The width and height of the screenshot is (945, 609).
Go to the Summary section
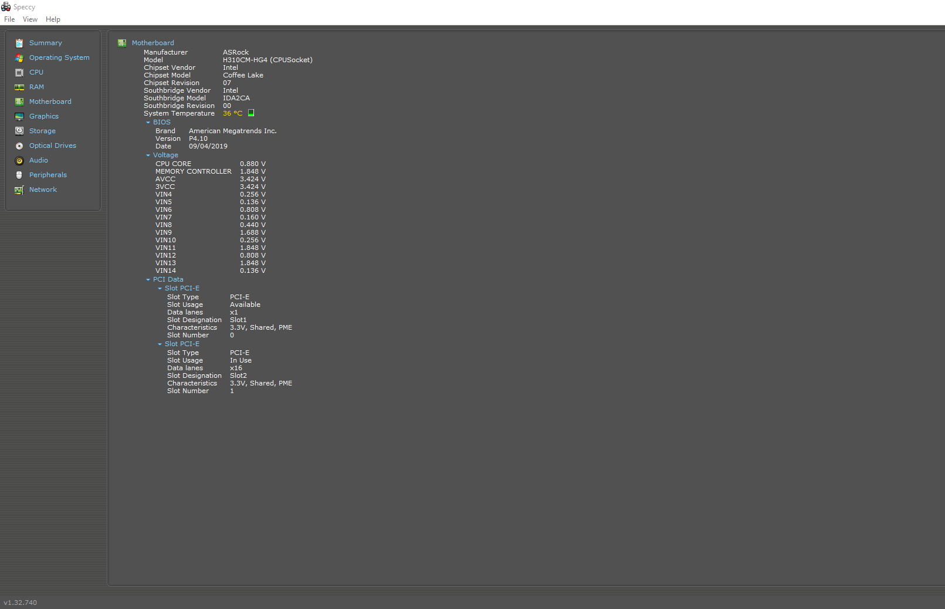pyautogui.click(x=46, y=43)
